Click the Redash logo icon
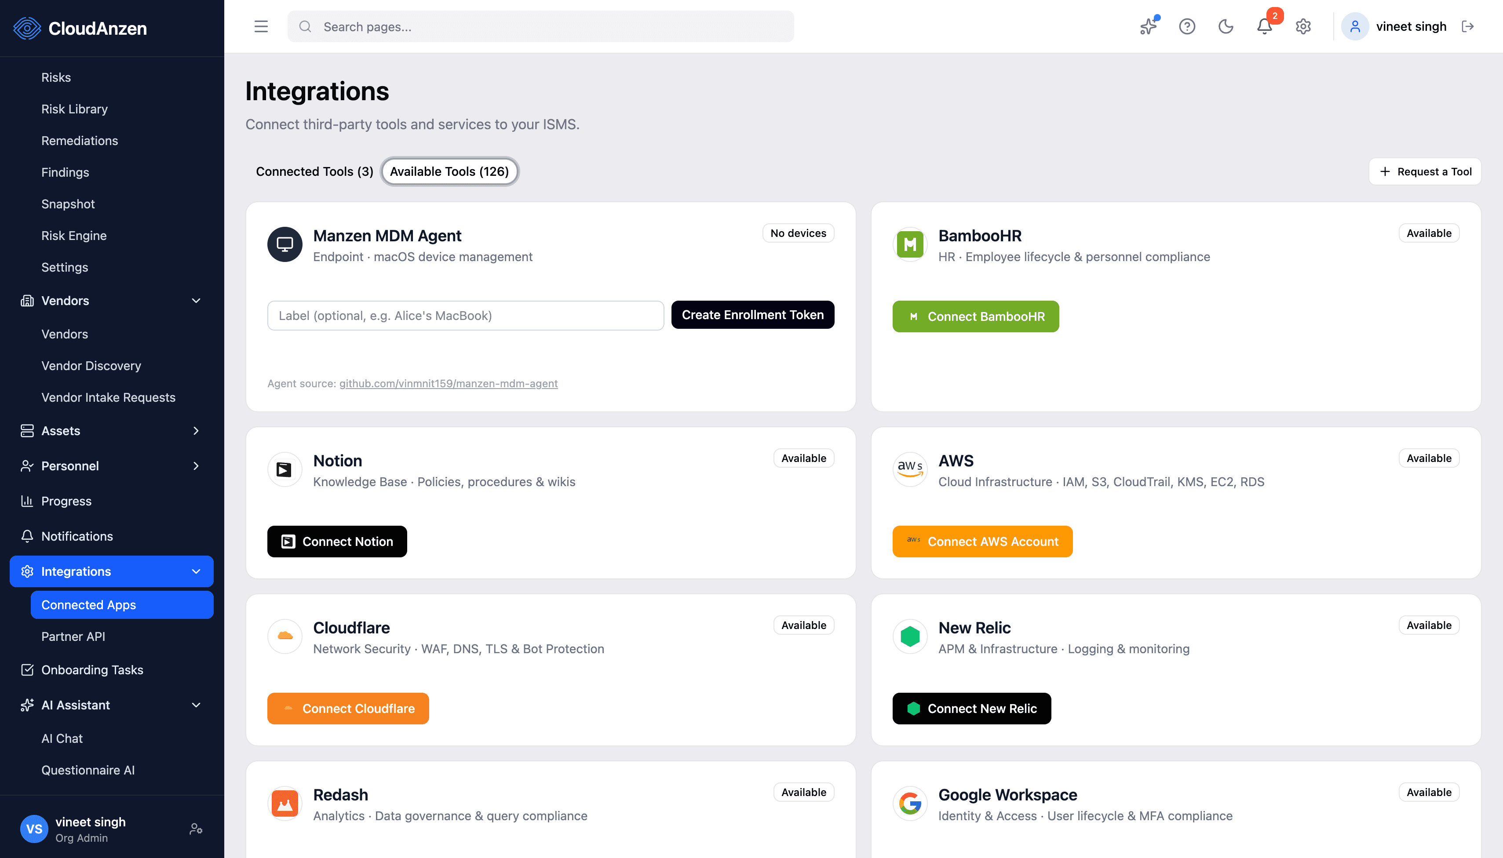Viewport: 1503px width, 858px height. tap(285, 803)
